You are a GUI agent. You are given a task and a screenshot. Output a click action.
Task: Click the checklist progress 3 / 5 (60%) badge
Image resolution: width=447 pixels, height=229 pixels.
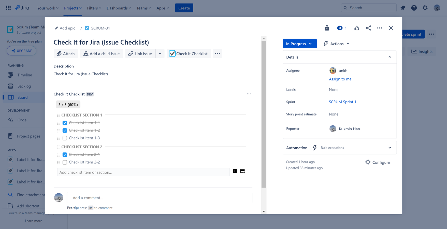click(68, 105)
